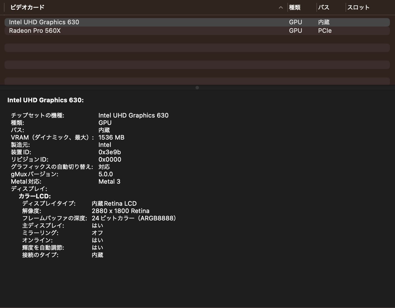The width and height of the screenshot is (395, 308).
Task: Click the gMux version value 5.0.0
Action: [x=106, y=174]
